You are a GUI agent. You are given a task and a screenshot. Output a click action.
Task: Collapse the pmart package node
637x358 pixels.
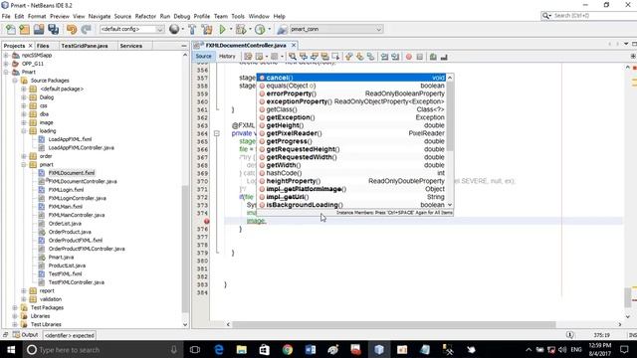coord(24,165)
